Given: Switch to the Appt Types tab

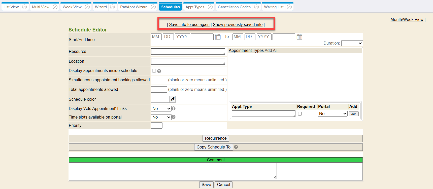Looking at the screenshot, I should [x=195, y=7].
